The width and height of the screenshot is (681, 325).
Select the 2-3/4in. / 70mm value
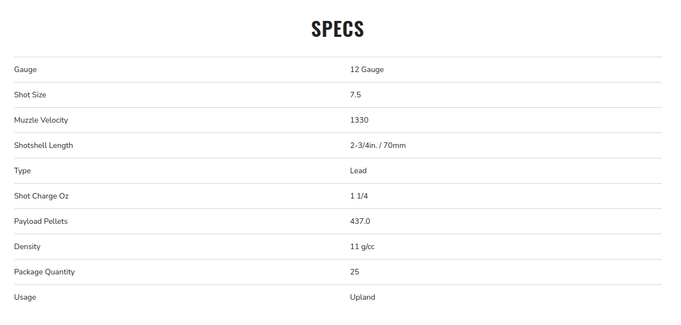click(x=378, y=146)
